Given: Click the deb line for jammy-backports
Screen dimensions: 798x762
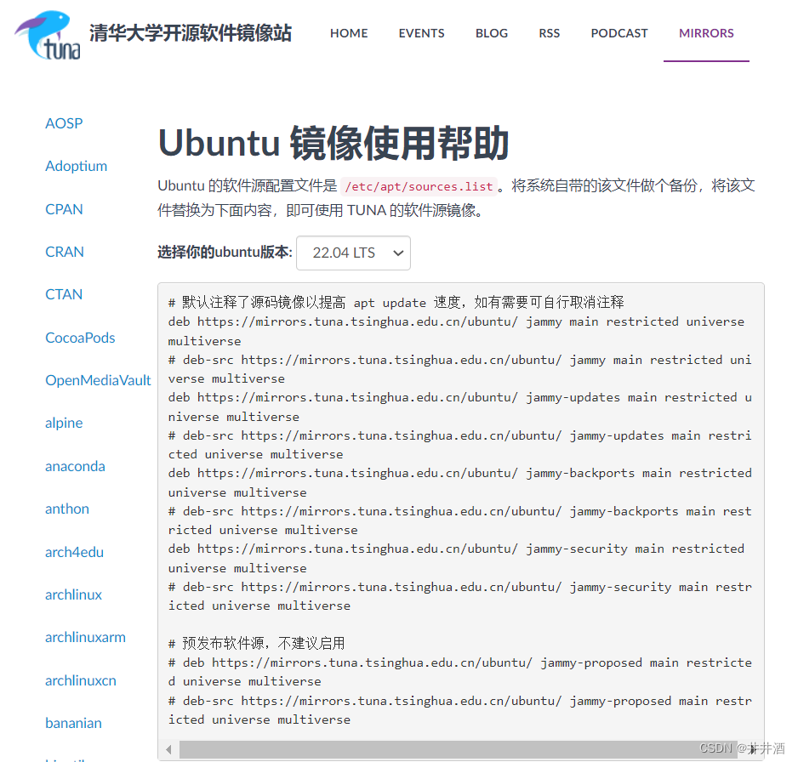Looking at the screenshot, I should pos(460,483).
